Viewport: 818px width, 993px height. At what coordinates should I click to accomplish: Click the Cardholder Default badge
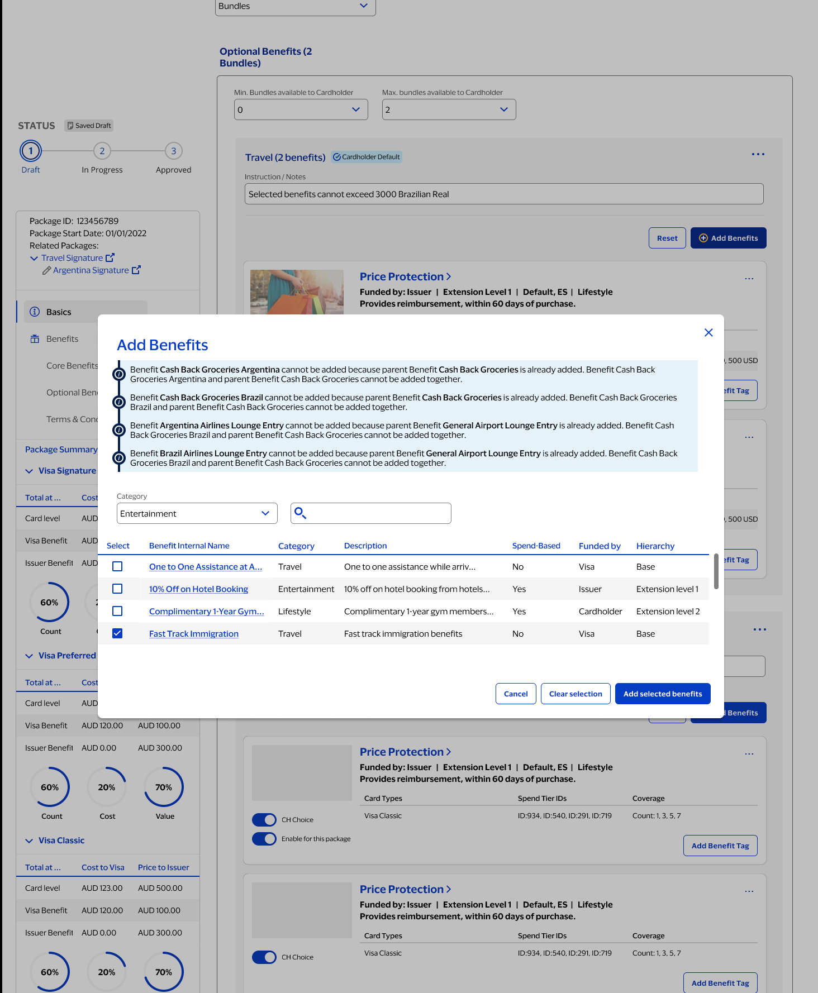coord(367,157)
